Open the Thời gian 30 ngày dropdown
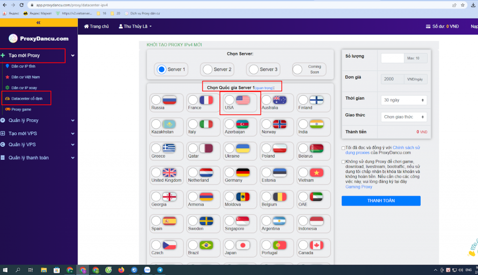This screenshot has width=478, height=275. [x=404, y=100]
